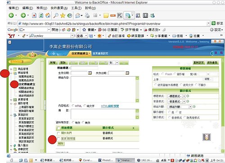Open the History globe-clock icon
The image size is (225, 163).
tap(69, 15)
